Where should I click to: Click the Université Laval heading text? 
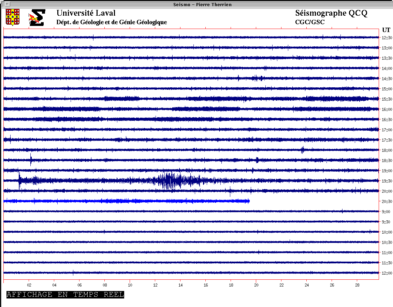click(x=86, y=13)
